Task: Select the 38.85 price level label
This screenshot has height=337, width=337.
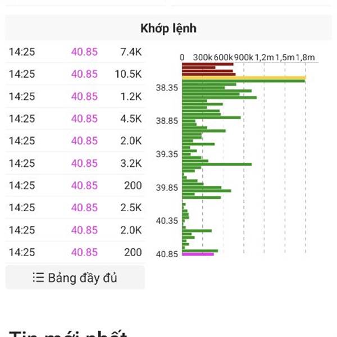Action: click(x=167, y=121)
